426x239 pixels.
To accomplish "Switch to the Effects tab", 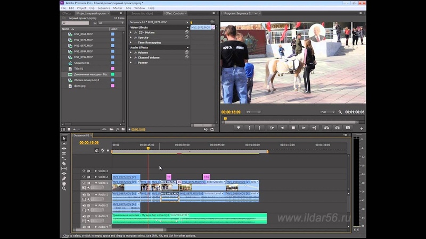I will tap(67, 13).
